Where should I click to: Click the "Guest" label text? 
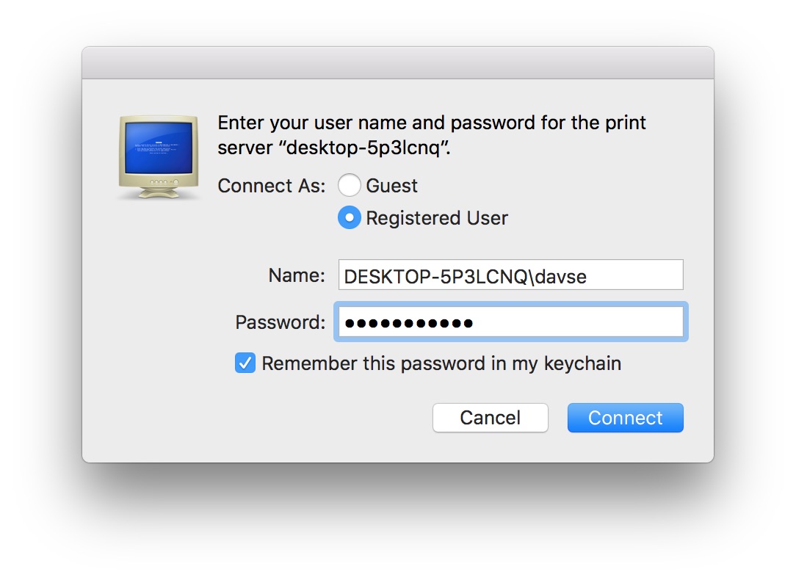click(x=391, y=186)
